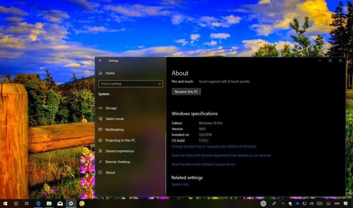Image resolution: width=353 pixels, height=208 pixels.
Task: Open Tablet mode settings
Action: point(114,119)
